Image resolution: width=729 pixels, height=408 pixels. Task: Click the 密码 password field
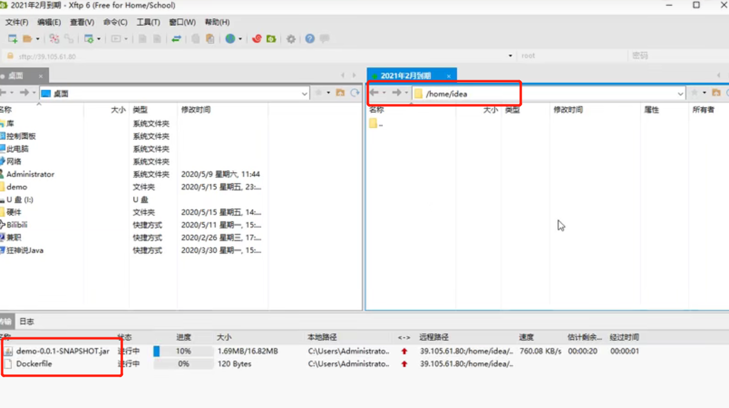click(678, 56)
